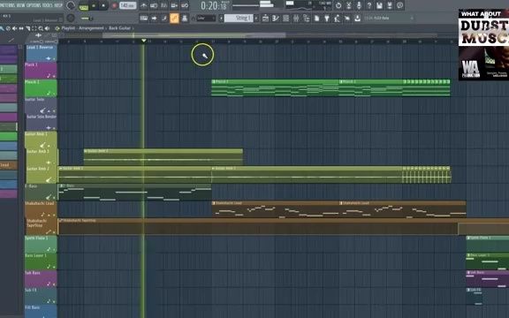Screen dimensions: 509x318
Task: Click the circular undo-history icon in top toolbar
Action: 338,5
